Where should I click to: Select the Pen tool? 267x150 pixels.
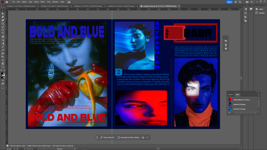(x=3, y=17)
